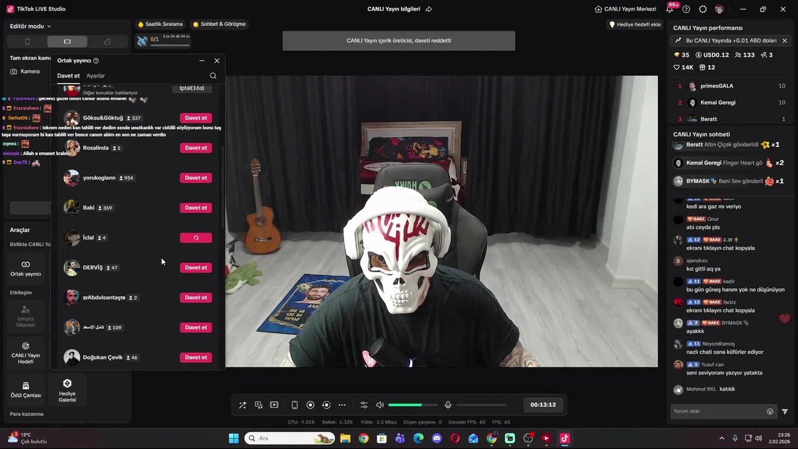Cancel the pending invite İptal button
The image size is (798, 449).
(192, 88)
